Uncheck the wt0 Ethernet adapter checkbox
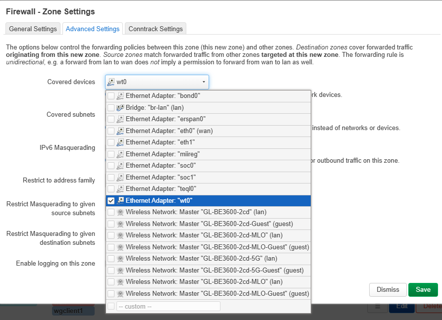 (111, 201)
